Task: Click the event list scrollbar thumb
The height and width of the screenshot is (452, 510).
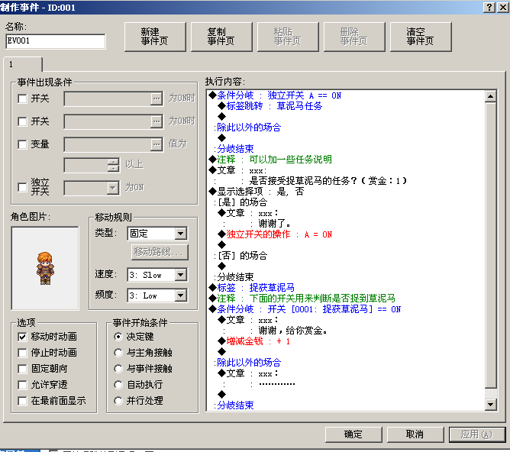Action: [490, 245]
